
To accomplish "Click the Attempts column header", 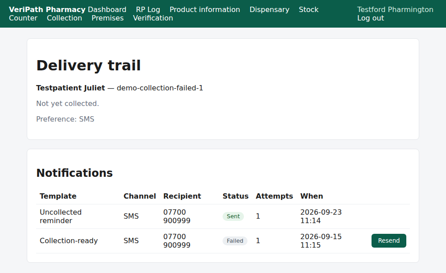I will 274,196.
